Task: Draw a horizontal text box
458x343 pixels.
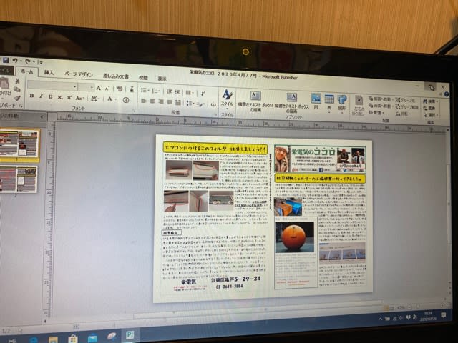Action: click(255, 101)
